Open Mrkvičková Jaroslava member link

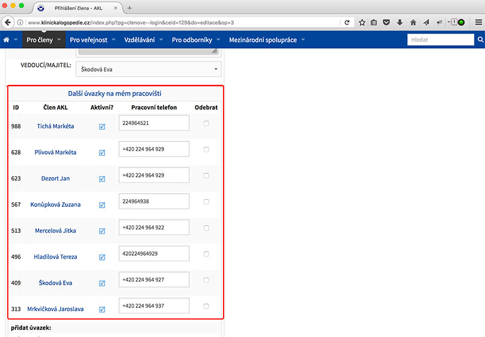click(x=55, y=309)
